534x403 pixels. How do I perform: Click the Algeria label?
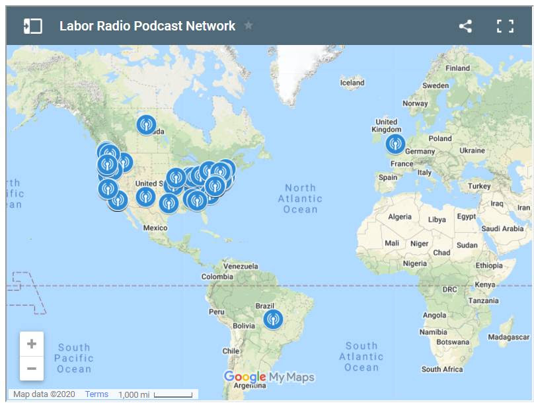[400, 217]
